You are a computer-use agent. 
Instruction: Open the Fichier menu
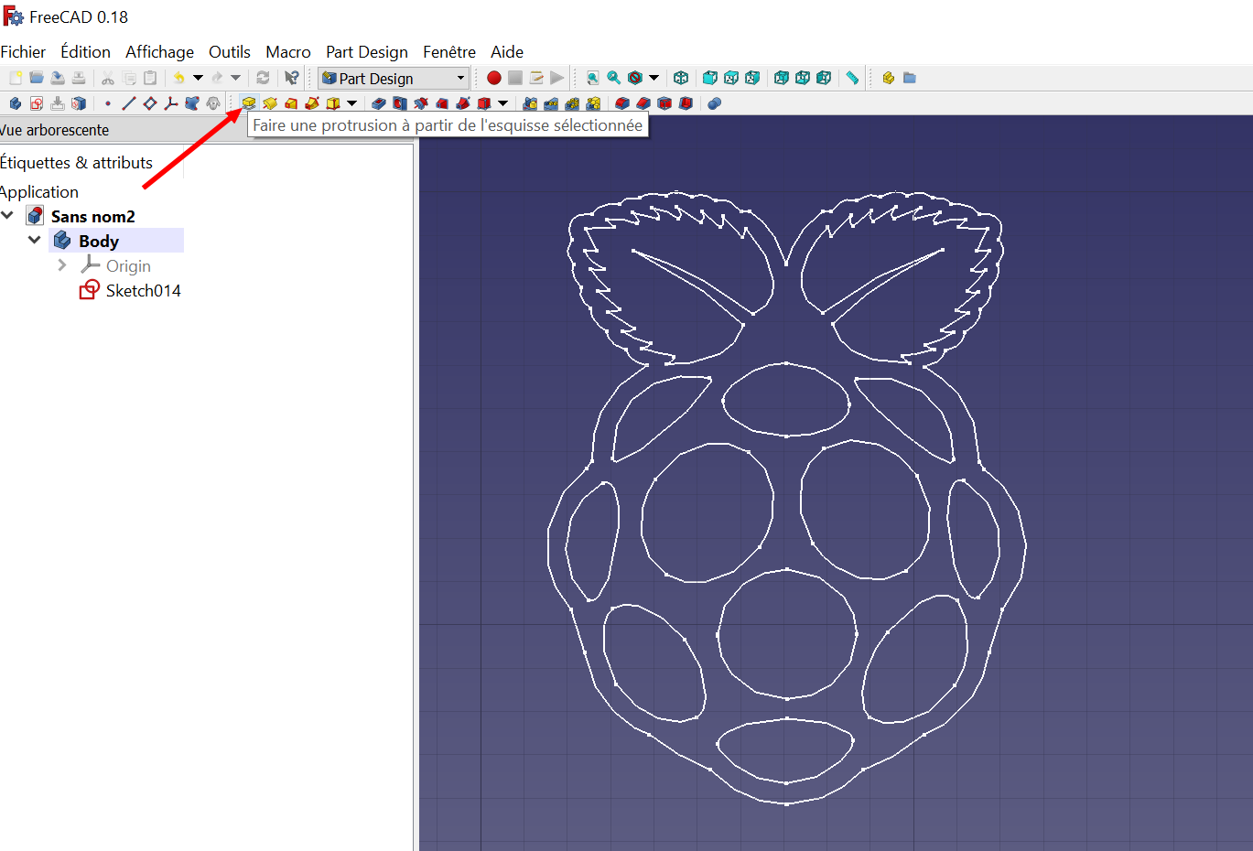23,52
